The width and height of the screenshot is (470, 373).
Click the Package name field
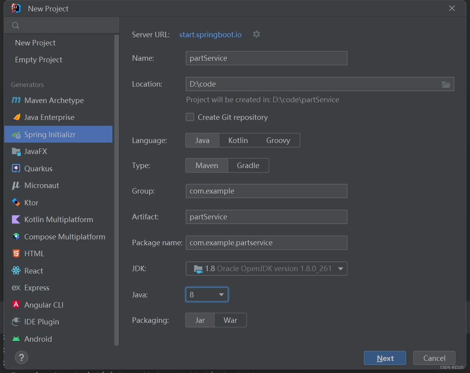266,243
